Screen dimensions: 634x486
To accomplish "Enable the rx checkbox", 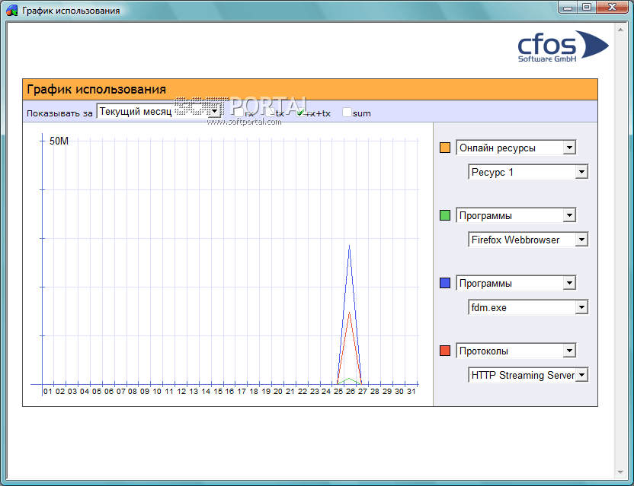I will pyautogui.click(x=239, y=113).
